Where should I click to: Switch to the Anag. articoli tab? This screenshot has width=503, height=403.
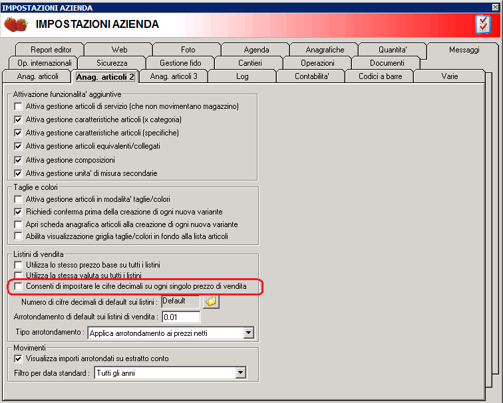37,76
